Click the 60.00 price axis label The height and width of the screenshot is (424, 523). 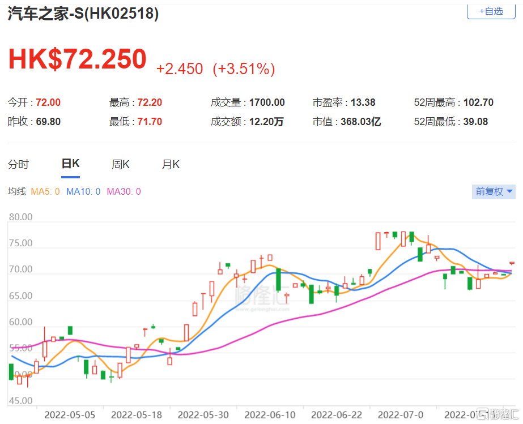(x=20, y=322)
